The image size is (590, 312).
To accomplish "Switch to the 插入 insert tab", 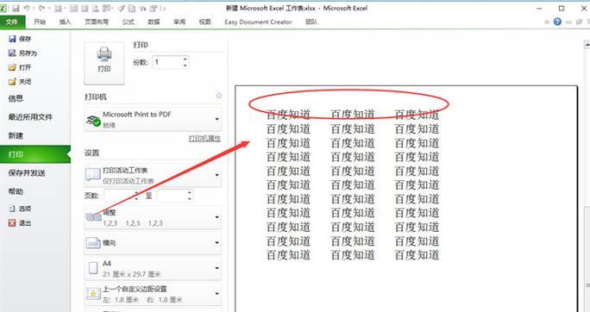I will tap(65, 22).
